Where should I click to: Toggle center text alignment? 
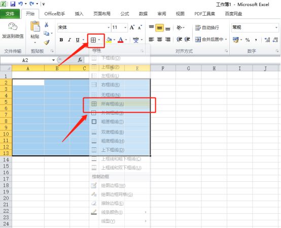[x=159, y=39]
